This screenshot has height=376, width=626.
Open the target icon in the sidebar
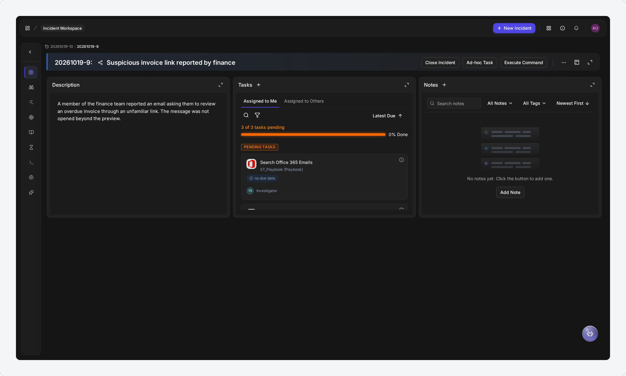pos(31,117)
